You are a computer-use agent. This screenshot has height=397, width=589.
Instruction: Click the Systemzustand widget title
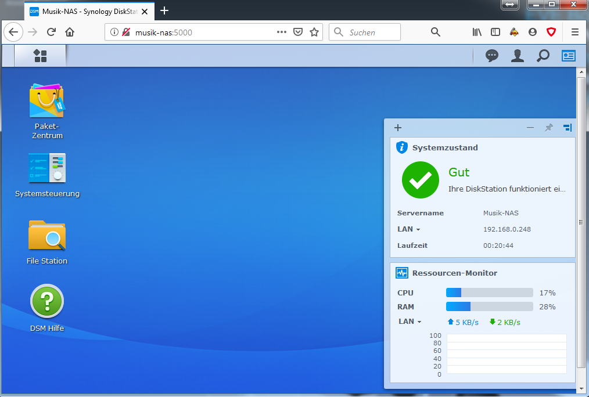coord(445,147)
